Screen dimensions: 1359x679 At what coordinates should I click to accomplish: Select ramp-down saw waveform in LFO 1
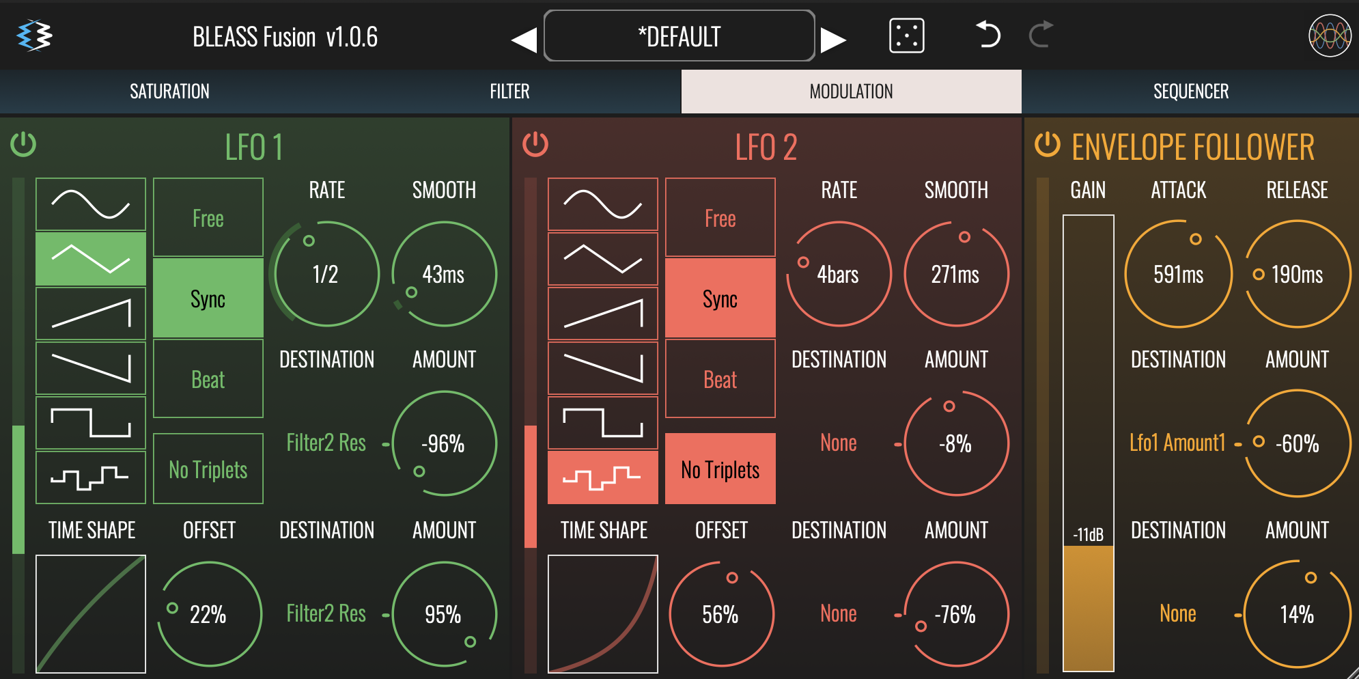point(91,368)
